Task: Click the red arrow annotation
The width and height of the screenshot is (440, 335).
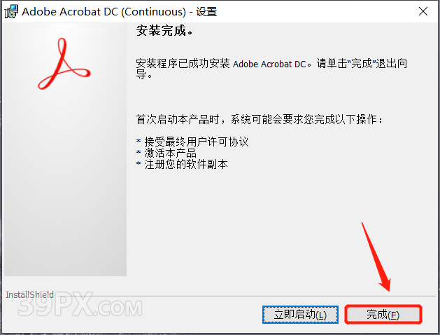Action: pyautogui.click(x=376, y=257)
